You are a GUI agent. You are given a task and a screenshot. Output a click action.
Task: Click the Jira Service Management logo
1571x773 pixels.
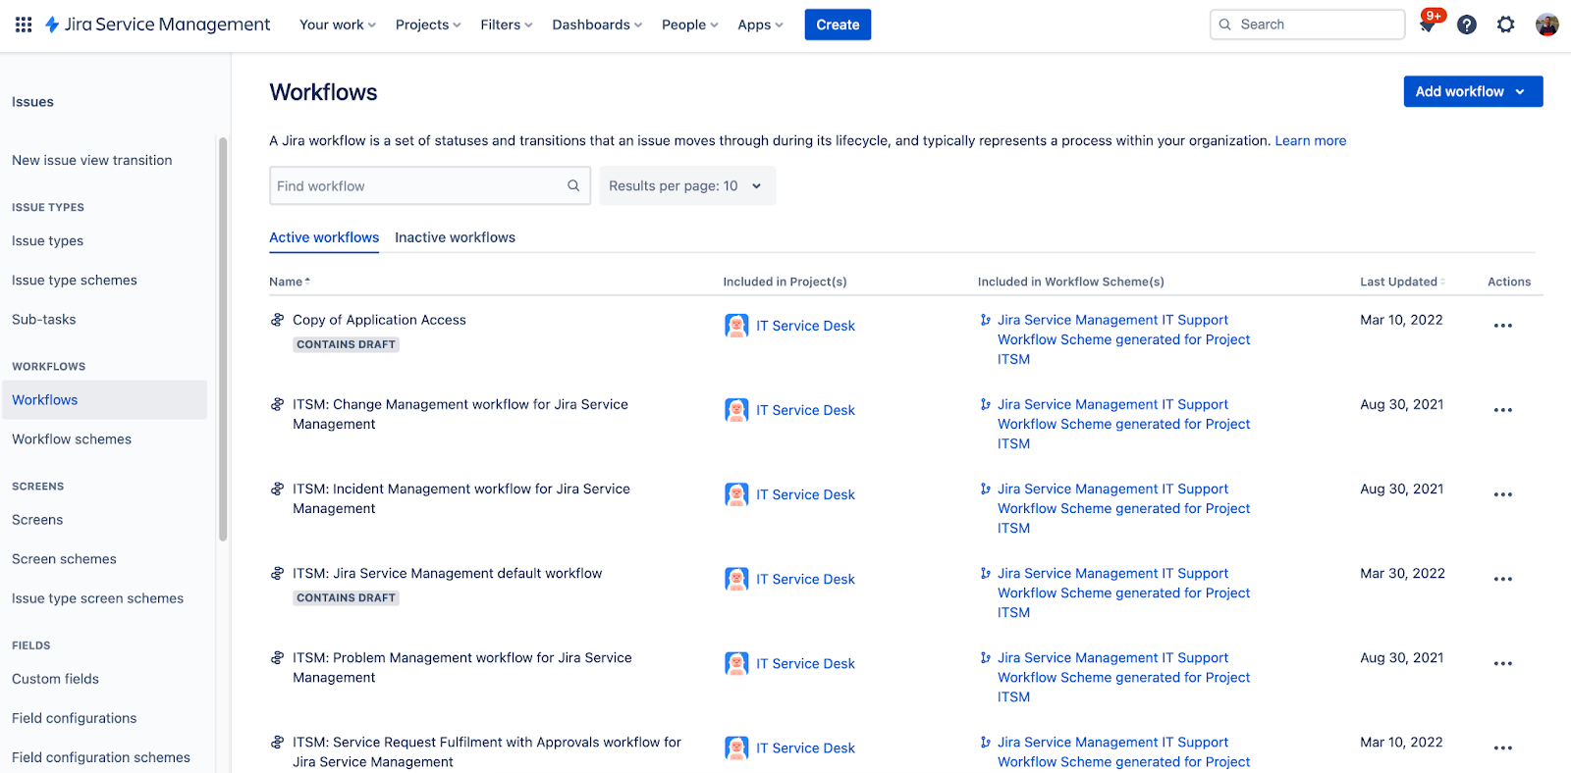click(x=157, y=25)
